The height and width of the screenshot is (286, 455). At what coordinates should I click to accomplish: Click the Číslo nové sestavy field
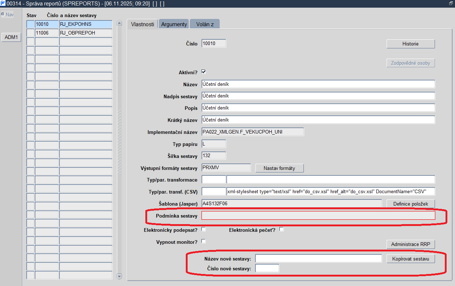[x=267, y=269]
